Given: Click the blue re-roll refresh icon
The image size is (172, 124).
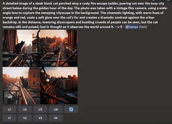Looking at the screenshot, I should [71, 109].
